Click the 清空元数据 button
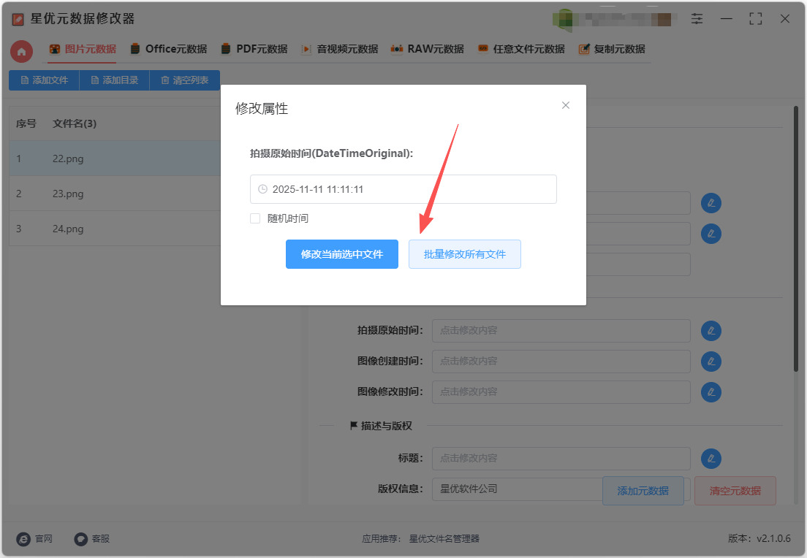Image resolution: width=807 pixels, height=558 pixels. [735, 491]
